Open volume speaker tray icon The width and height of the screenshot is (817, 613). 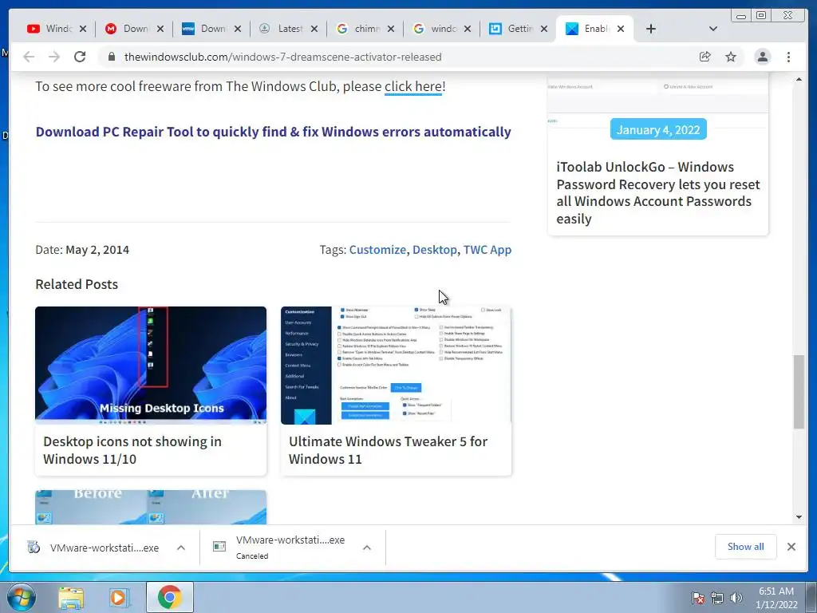click(x=736, y=598)
